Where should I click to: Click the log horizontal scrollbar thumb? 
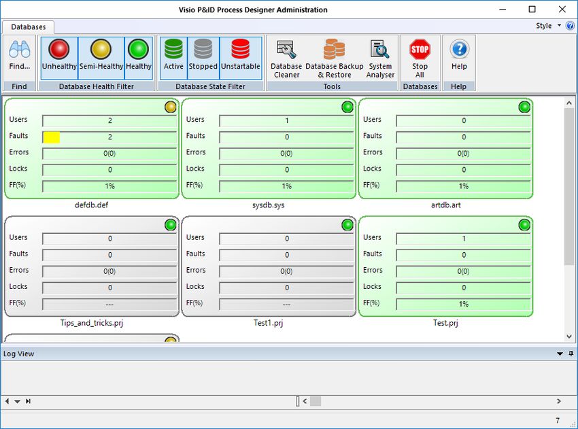pyautogui.click(x=315, y=401)
